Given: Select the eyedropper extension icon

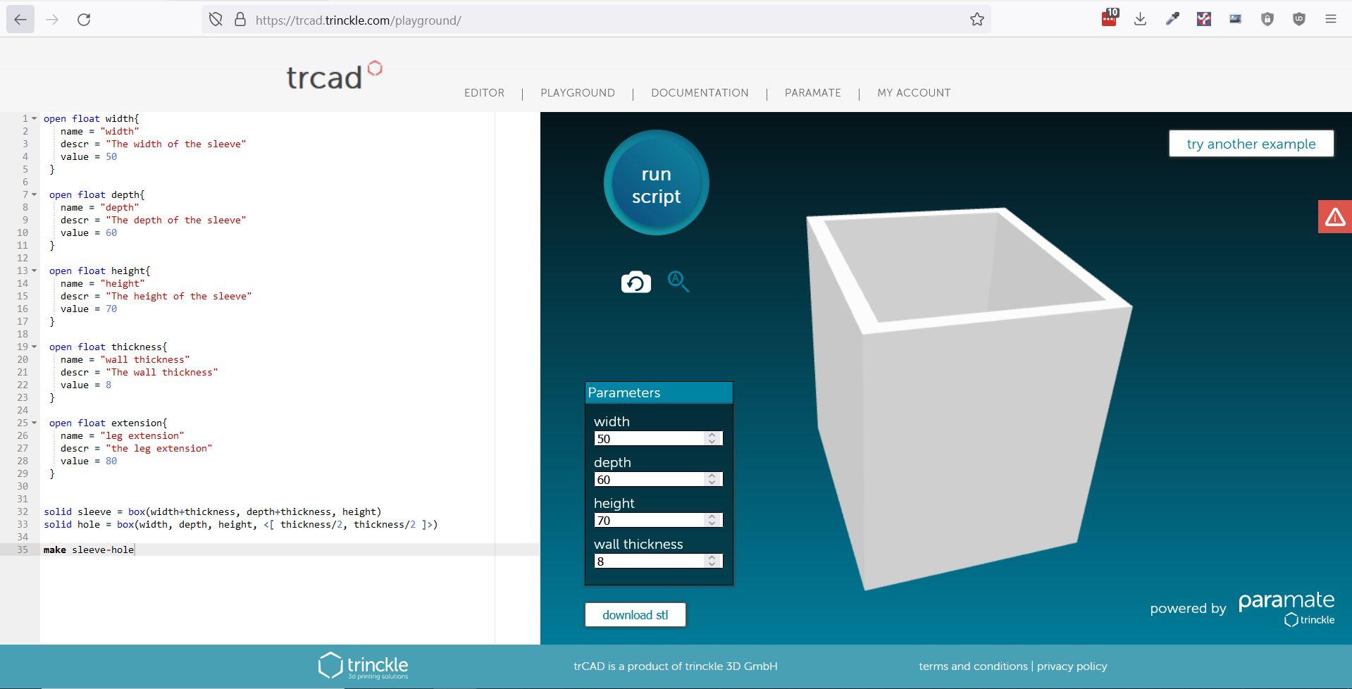Looking at the screenshot, I should pyautogui.click(x=1172, y=19).
